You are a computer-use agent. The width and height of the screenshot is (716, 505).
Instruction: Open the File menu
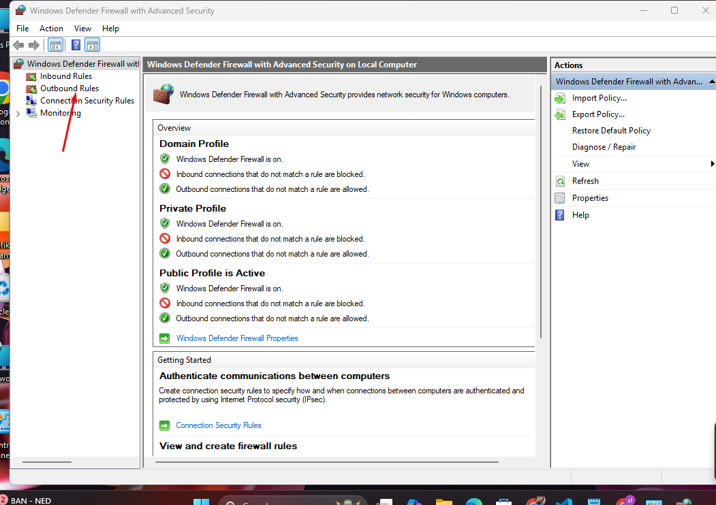tap(22, 29)
